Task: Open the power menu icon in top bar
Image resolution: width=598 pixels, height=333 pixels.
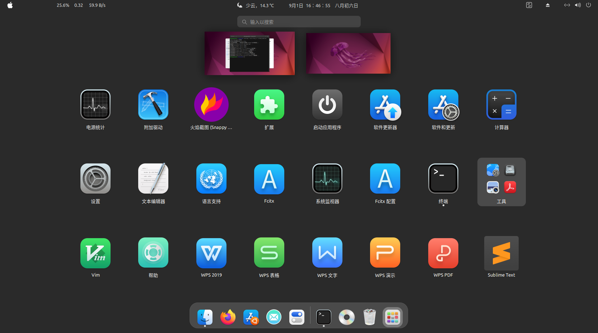Action: pos(588,5)
